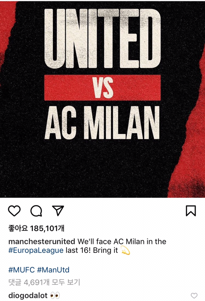Share the post using the paper plane icon
Screen dimensions: 205x301
click(x=58, y=211)
